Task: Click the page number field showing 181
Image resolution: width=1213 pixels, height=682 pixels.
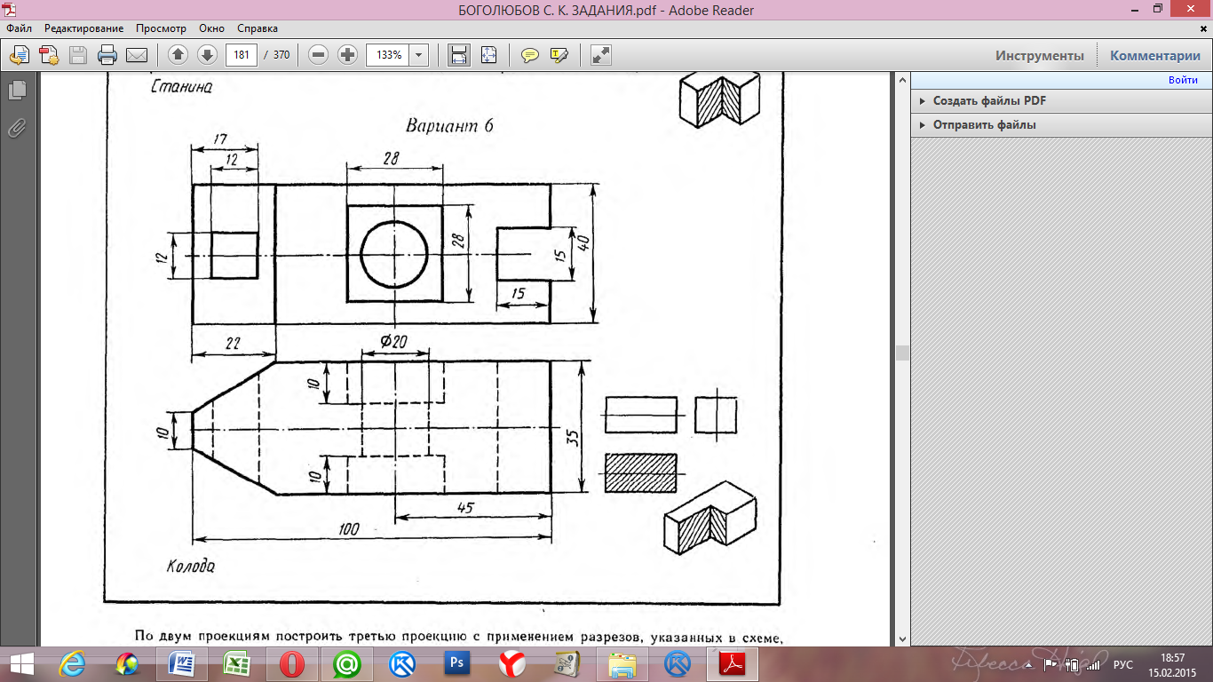Action: [242, 55]
